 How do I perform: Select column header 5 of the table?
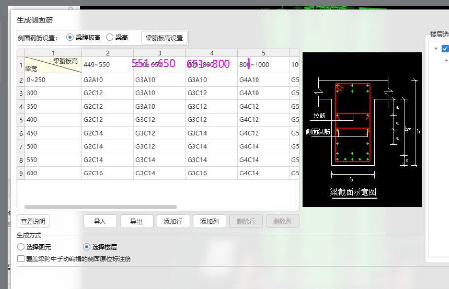[263, 53]
